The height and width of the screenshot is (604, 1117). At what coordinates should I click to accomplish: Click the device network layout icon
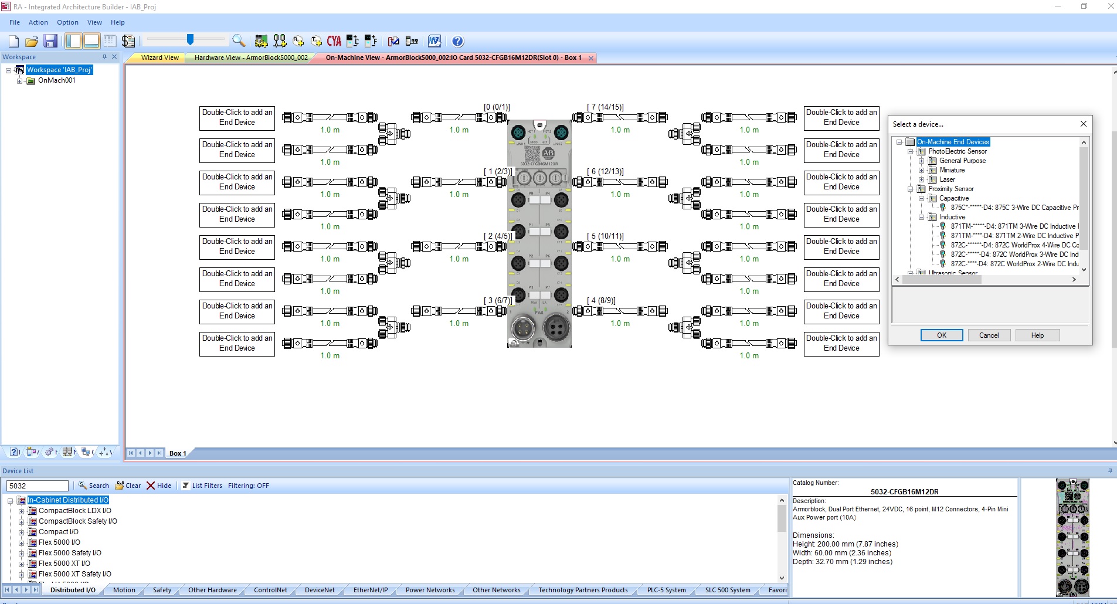pyautogui.click(x=412, y=41)
